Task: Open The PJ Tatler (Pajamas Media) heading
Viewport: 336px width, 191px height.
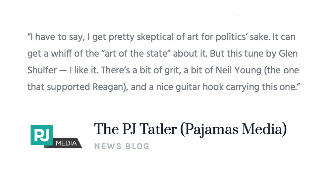Action: tap(190, 129)
